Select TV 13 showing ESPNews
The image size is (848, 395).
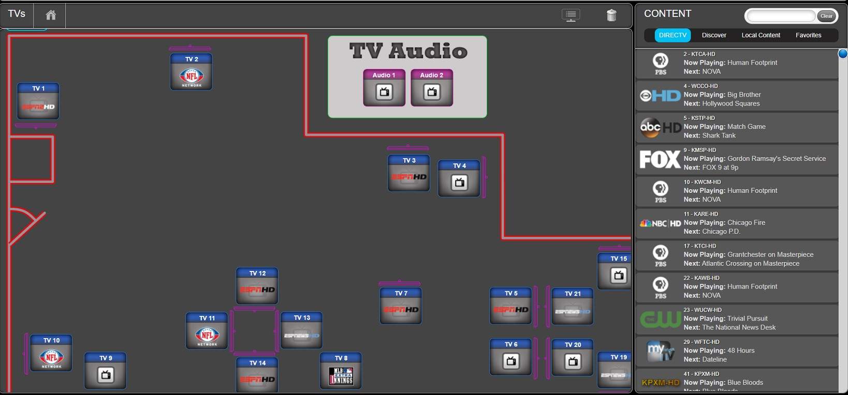point(301,330)
